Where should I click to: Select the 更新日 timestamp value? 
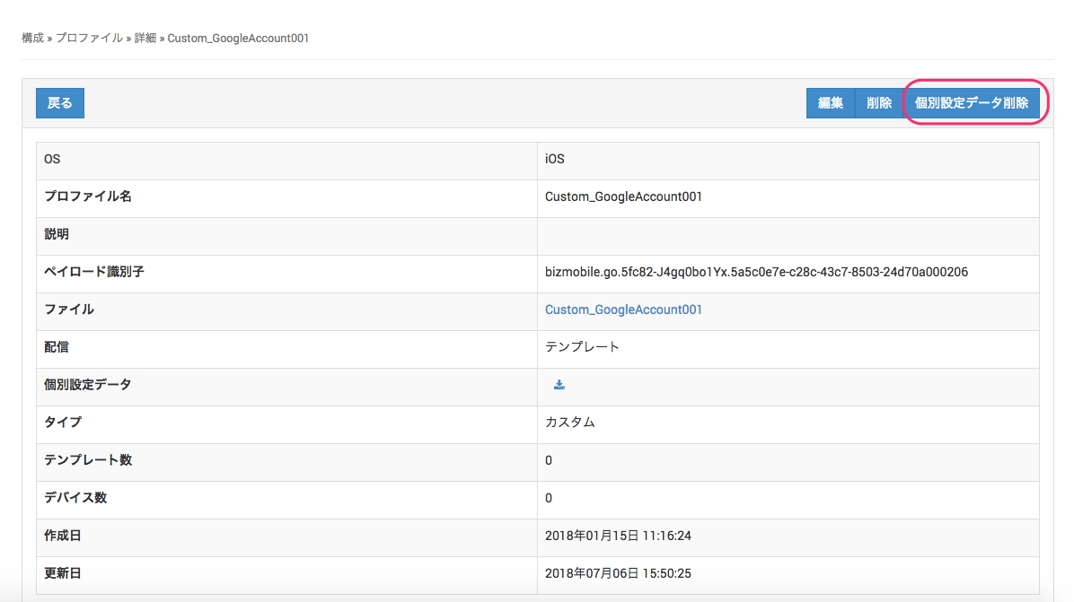[618, 573]
